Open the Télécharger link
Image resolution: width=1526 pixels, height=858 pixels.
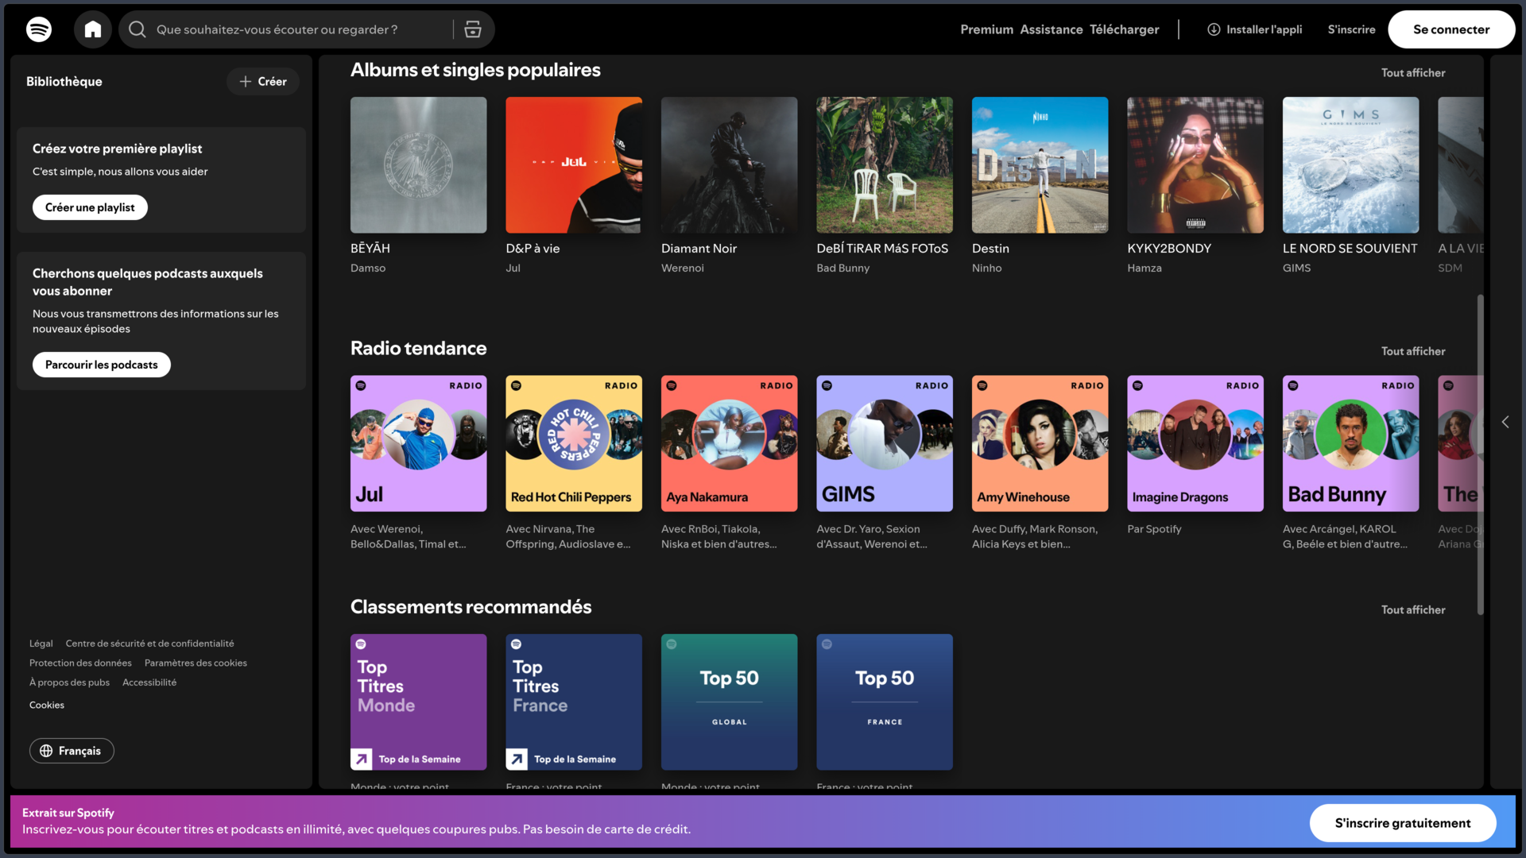click(x=1124, y=29)
